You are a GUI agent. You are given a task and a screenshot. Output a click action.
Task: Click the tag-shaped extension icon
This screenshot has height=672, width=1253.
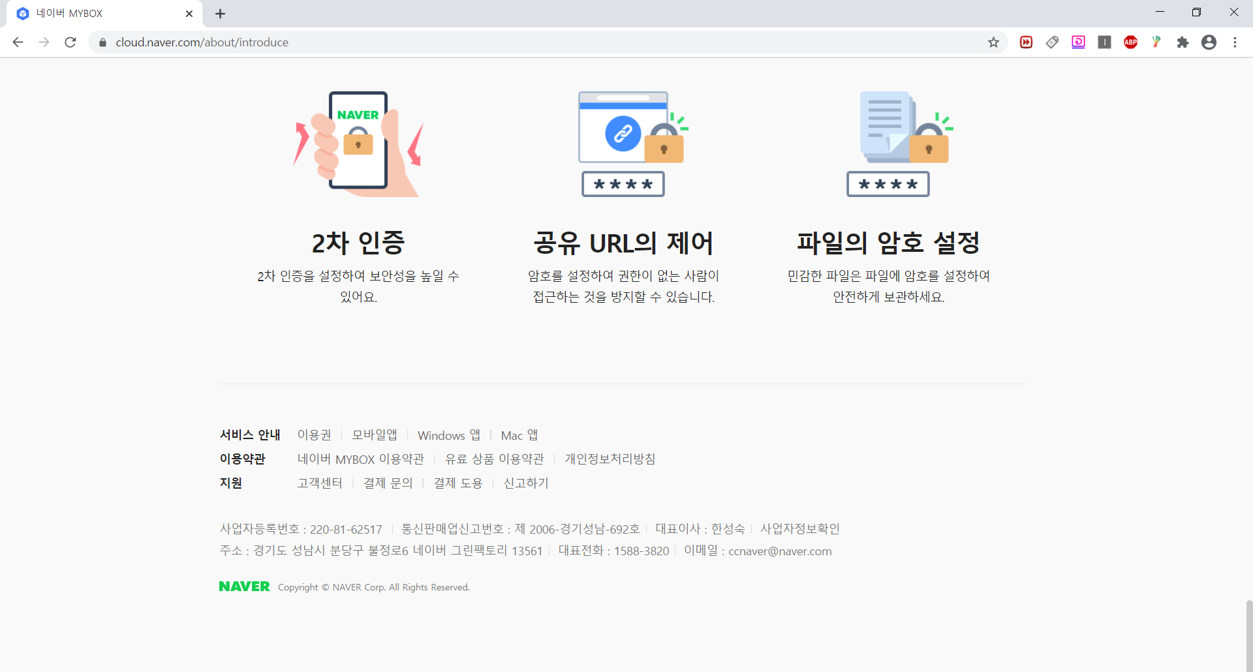1052,42
